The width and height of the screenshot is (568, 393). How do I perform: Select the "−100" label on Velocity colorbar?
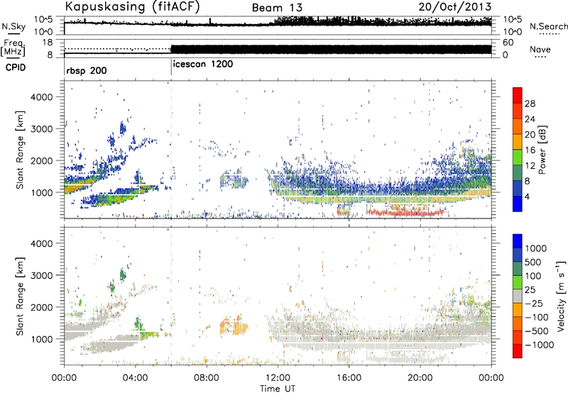(537, 317)
